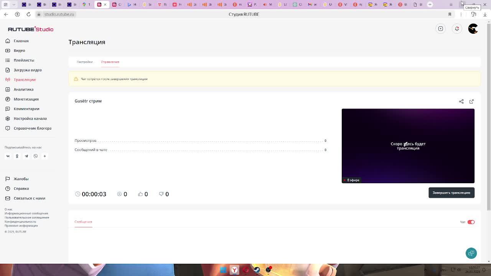This screenshot has height=276, width=491.
Task: Bookmark this page via the bookmark icon
Action: [x=450, y=14]
